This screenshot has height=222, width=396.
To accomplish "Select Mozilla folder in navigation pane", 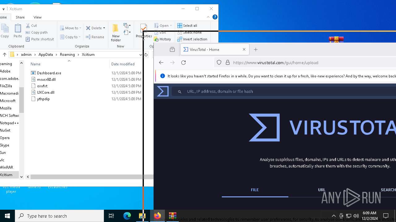I will 6,108.
